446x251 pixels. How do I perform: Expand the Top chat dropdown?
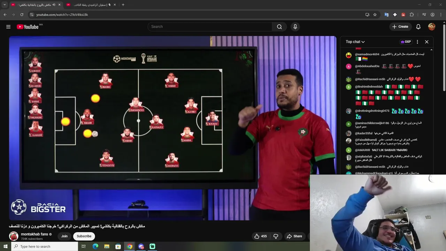click(355, 42)
